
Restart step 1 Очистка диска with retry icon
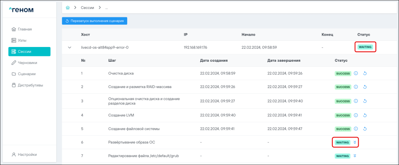365,73
